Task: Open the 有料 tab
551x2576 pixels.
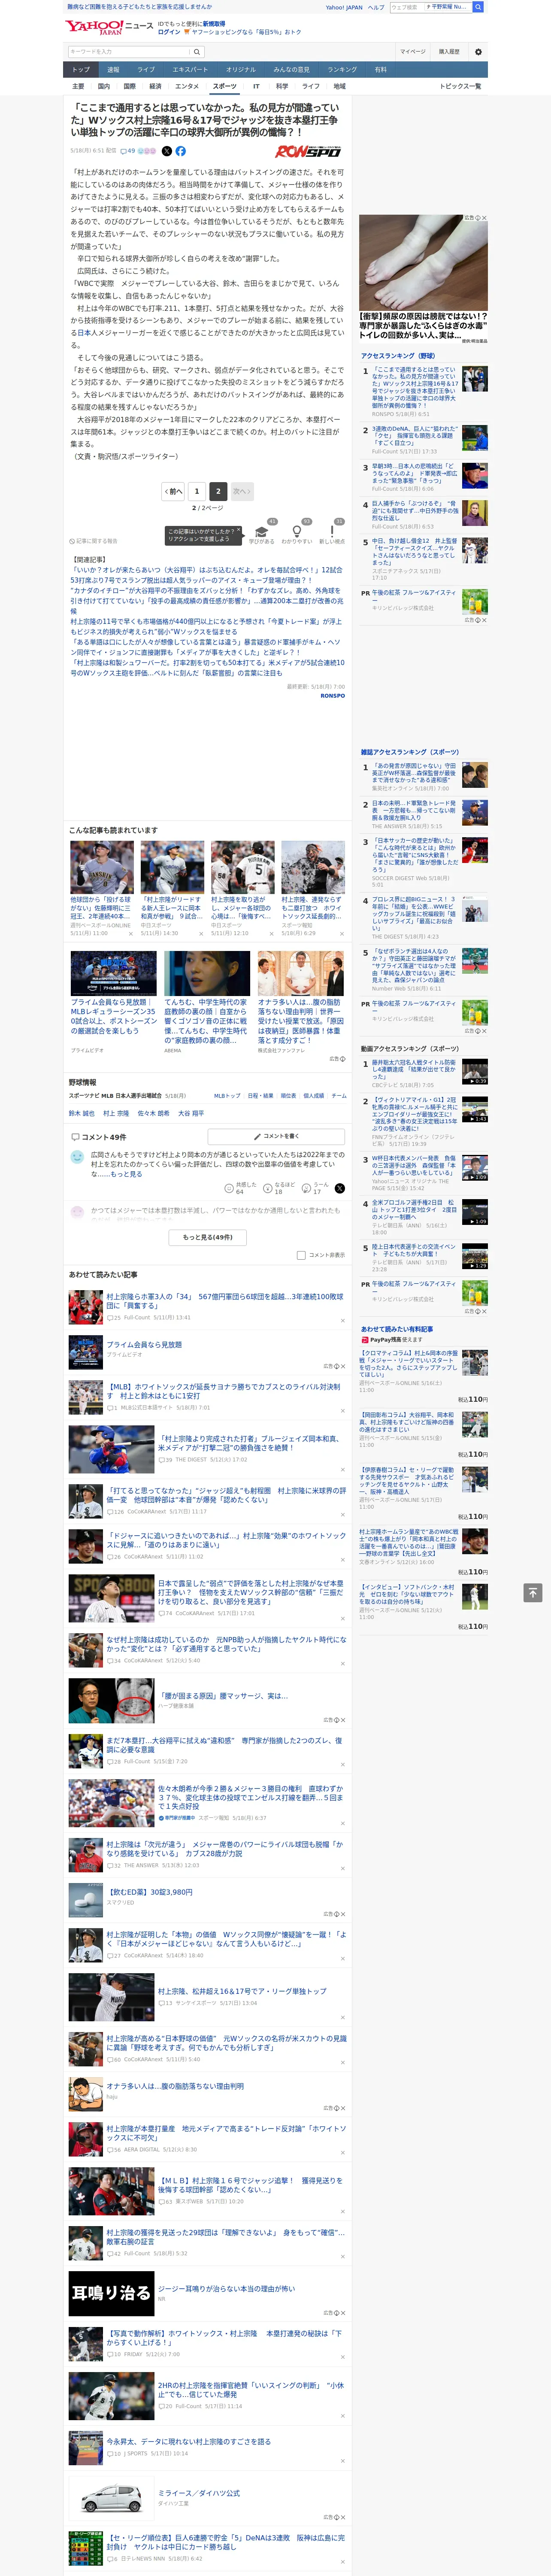Action: pos(380,70)
